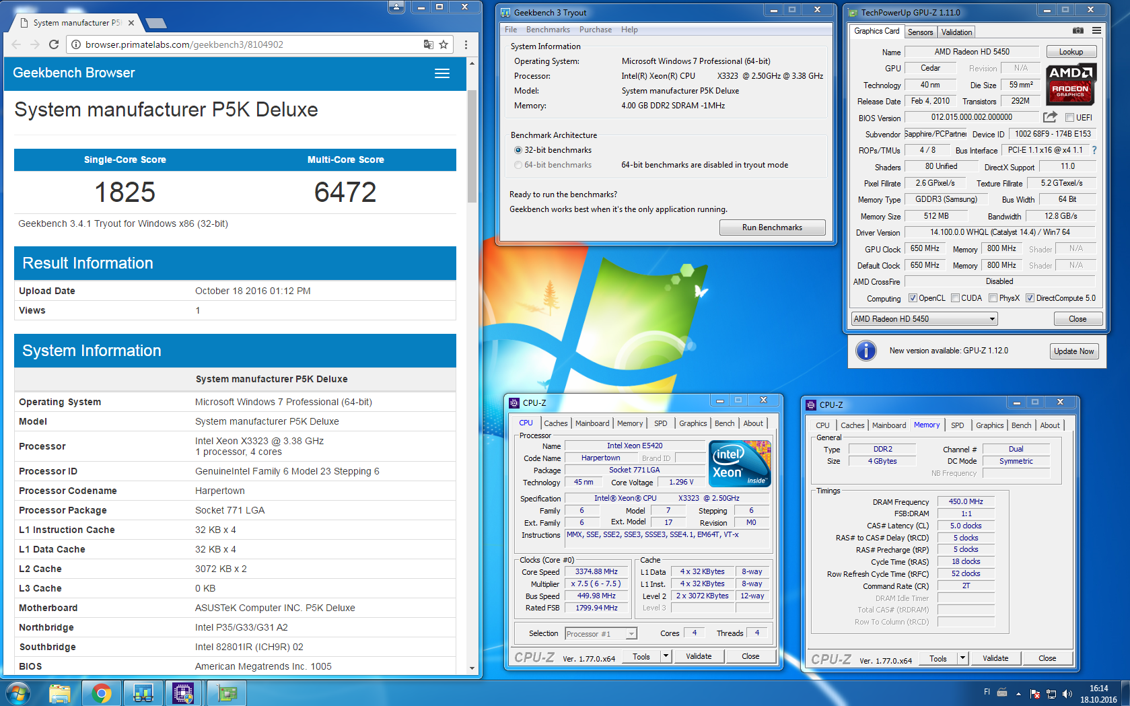The height and width of the screenshot is (706, 1130).
Task: Toggle the OpenCL checkbox
Action: point(913,298)
